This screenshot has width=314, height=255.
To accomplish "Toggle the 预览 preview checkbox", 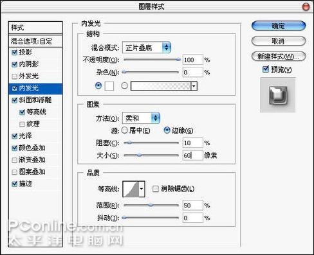I will [266, 69].
